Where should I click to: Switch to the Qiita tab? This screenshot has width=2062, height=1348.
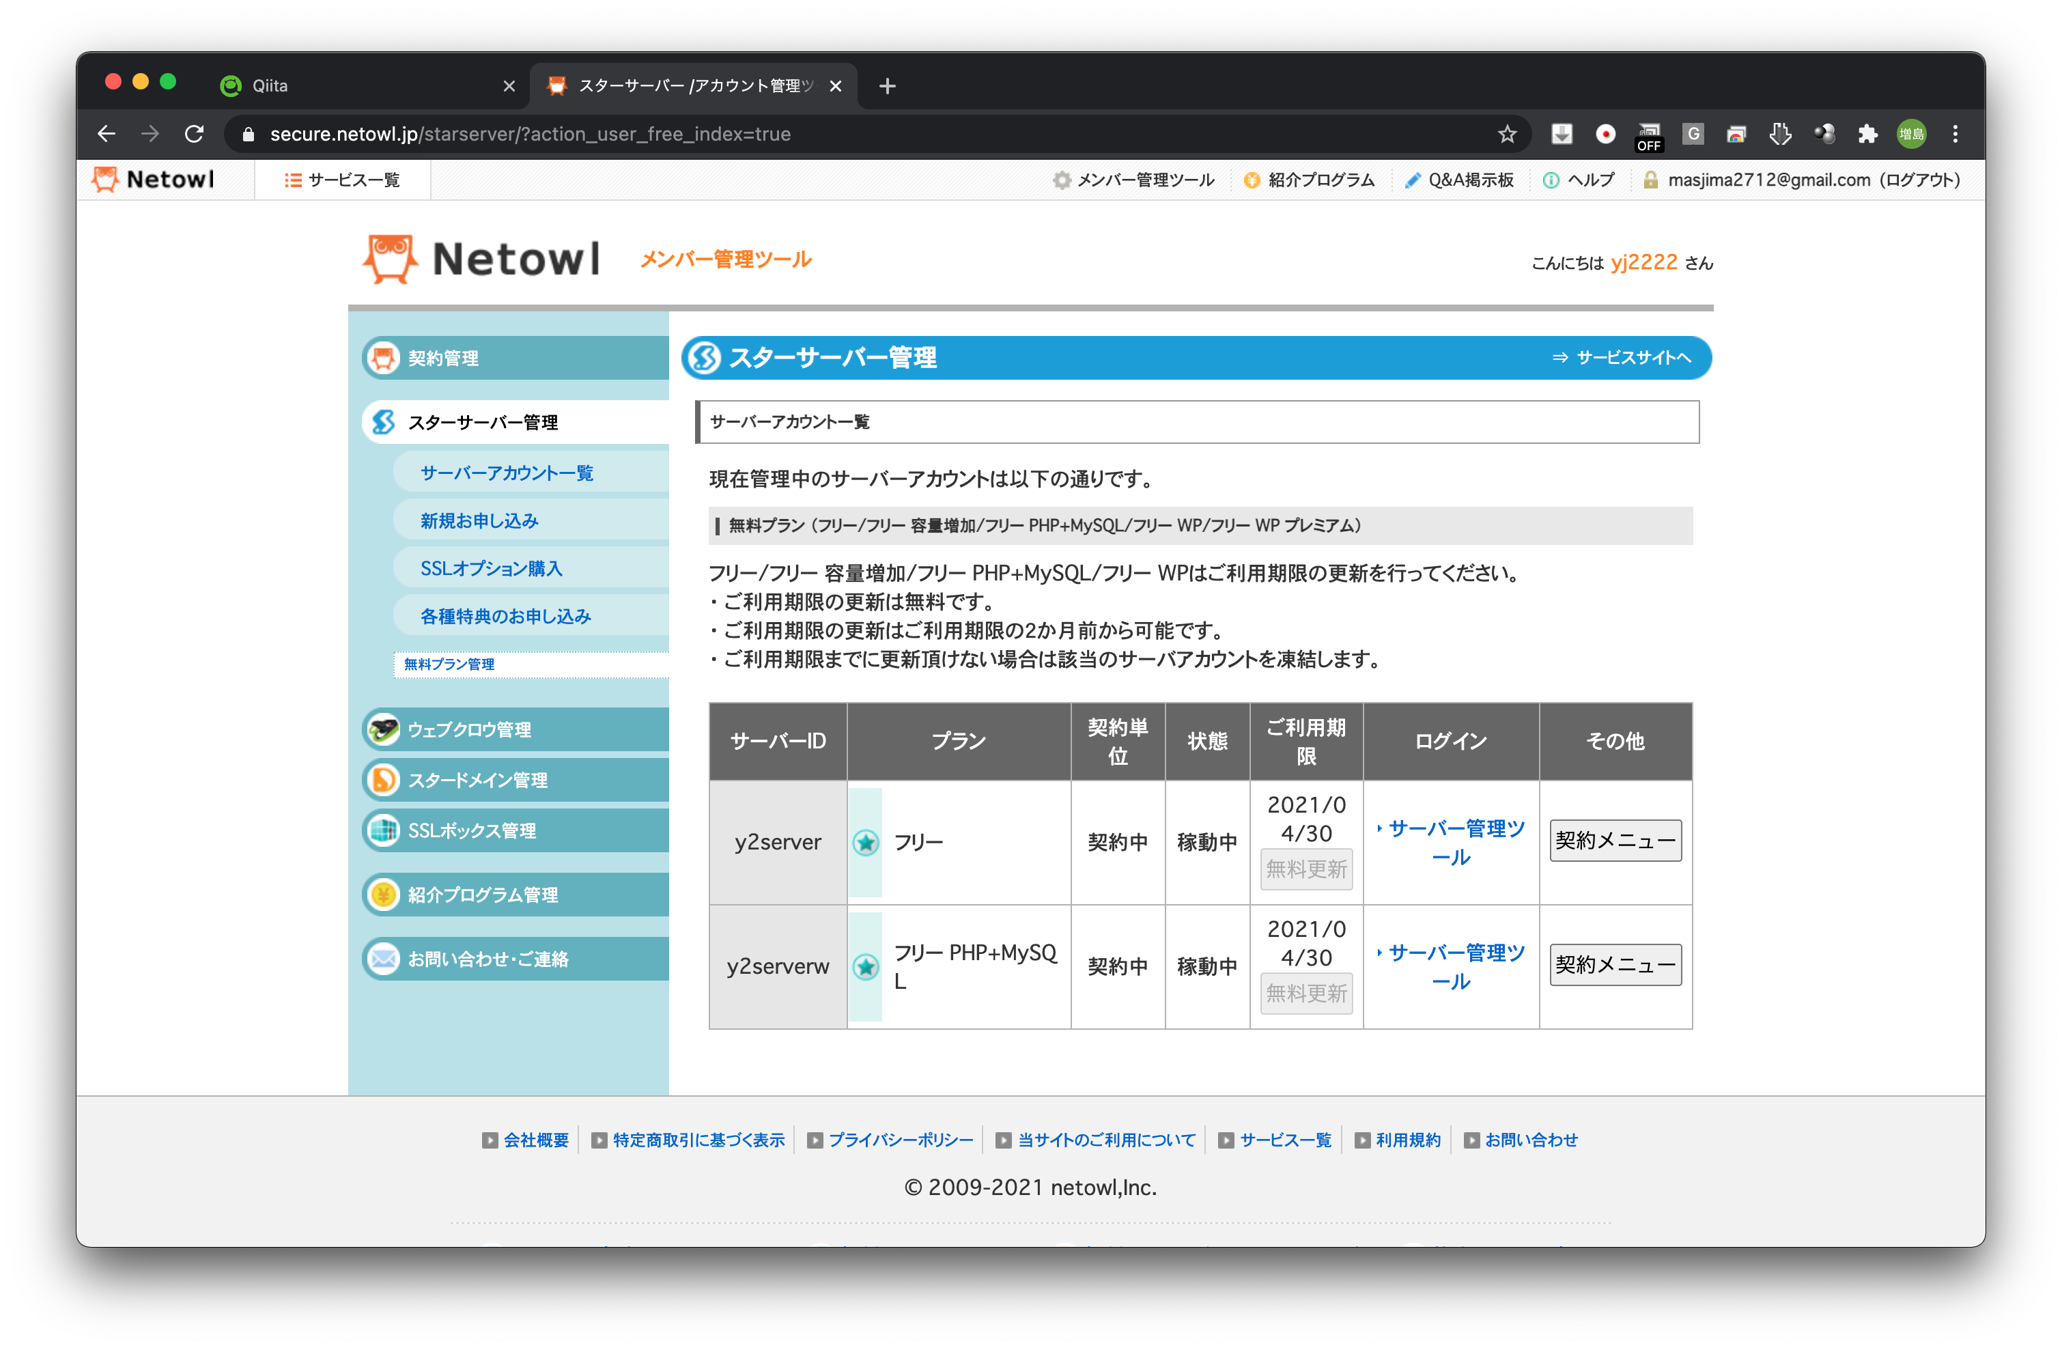tap(364, 86)
